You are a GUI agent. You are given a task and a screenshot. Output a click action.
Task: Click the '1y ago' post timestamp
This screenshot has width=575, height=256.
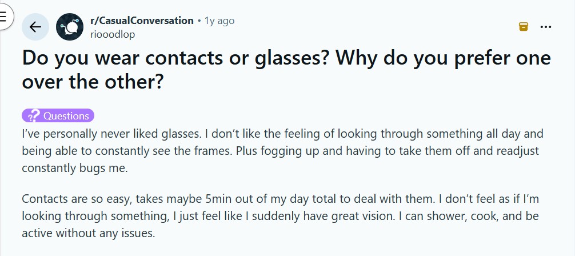(x=219, y=21)
